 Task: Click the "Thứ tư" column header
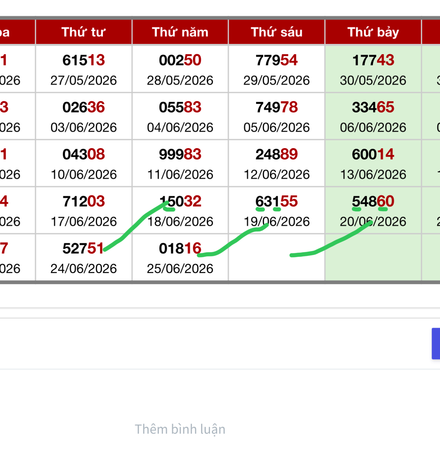pyautogui.click(x=84, y=32)
